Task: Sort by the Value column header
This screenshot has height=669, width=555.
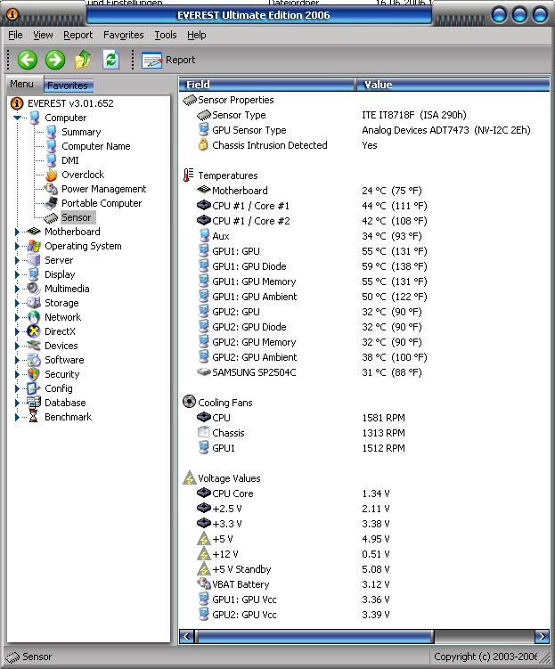Action: click(x=453, y=85)
